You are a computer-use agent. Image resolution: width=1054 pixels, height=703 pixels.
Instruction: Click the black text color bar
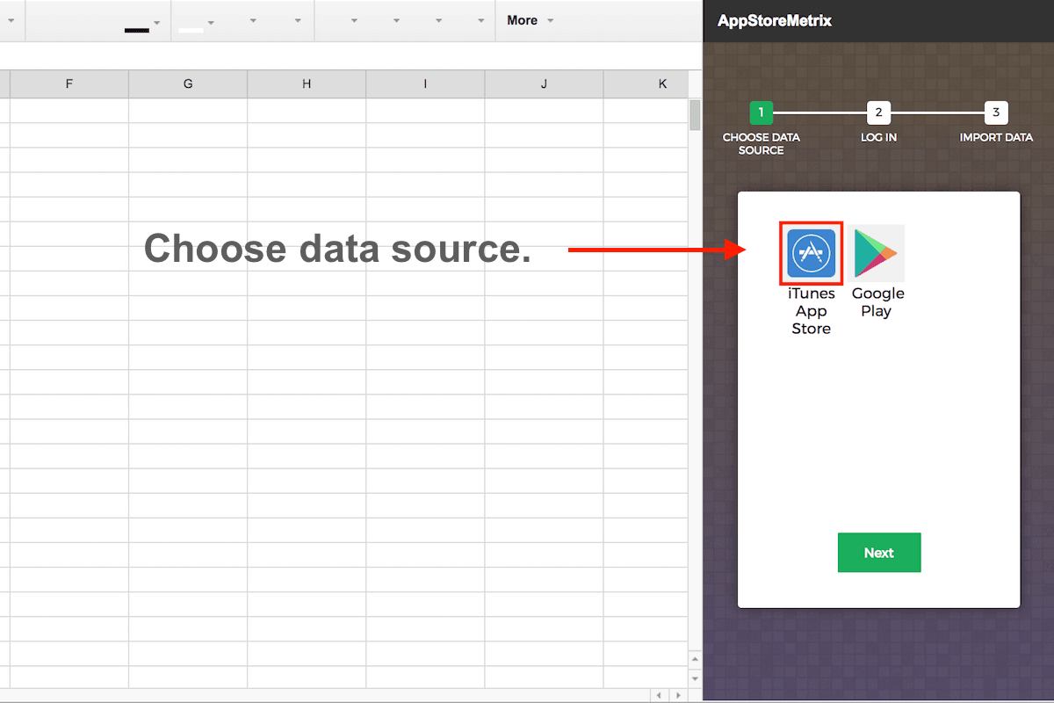pos(137,30)
